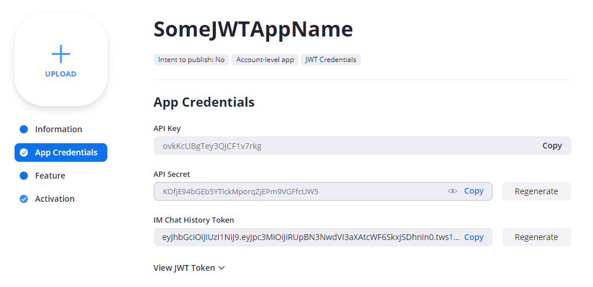Go to the Feature section
The height and width of the screenshot is (287, 593).
click(50, 176)
